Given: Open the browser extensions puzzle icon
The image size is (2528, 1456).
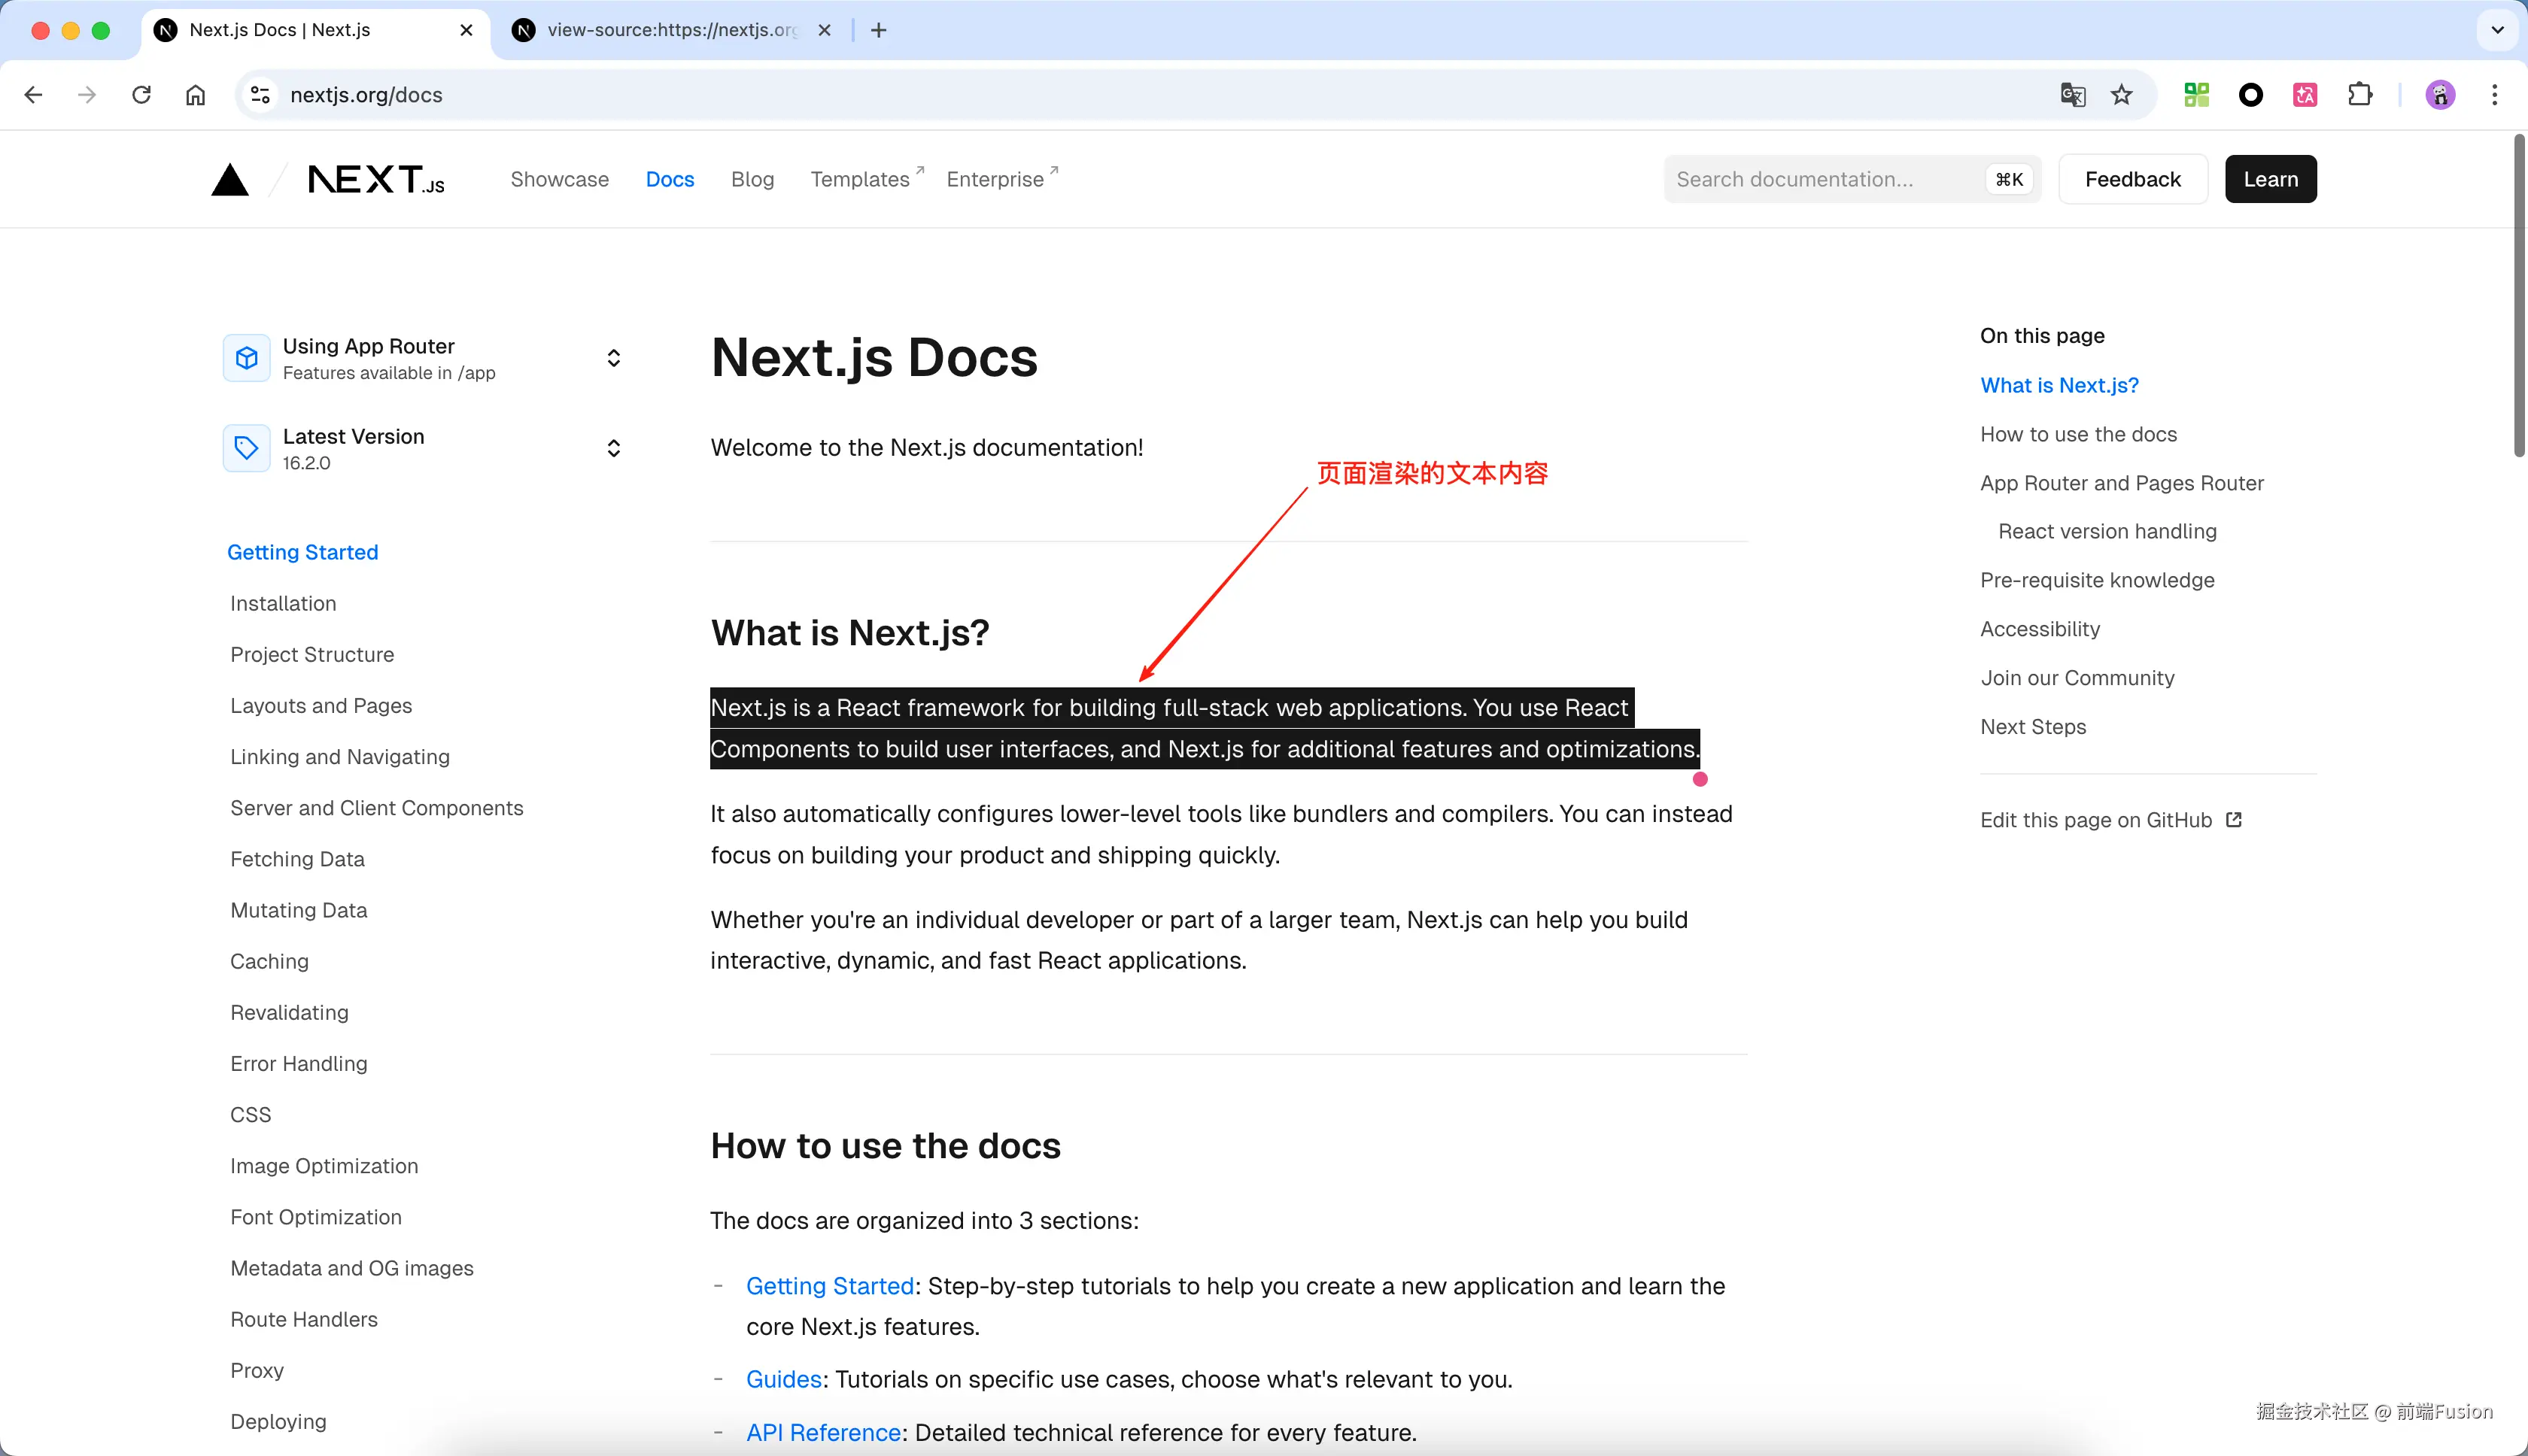Looking at the screenshot, I should pos(2360,94).
